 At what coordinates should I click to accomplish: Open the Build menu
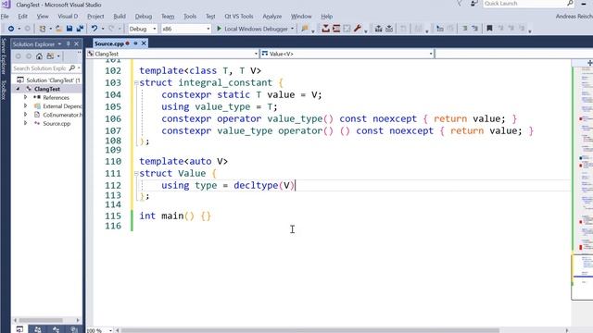120,17
